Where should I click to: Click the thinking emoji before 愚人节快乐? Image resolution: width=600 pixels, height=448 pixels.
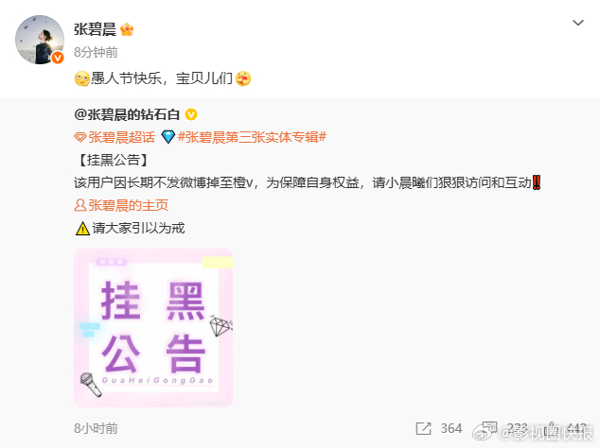(x=82, y=78)
